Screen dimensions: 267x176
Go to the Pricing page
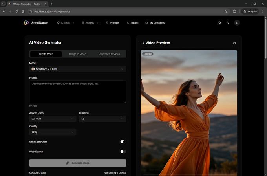click(132, 23)
